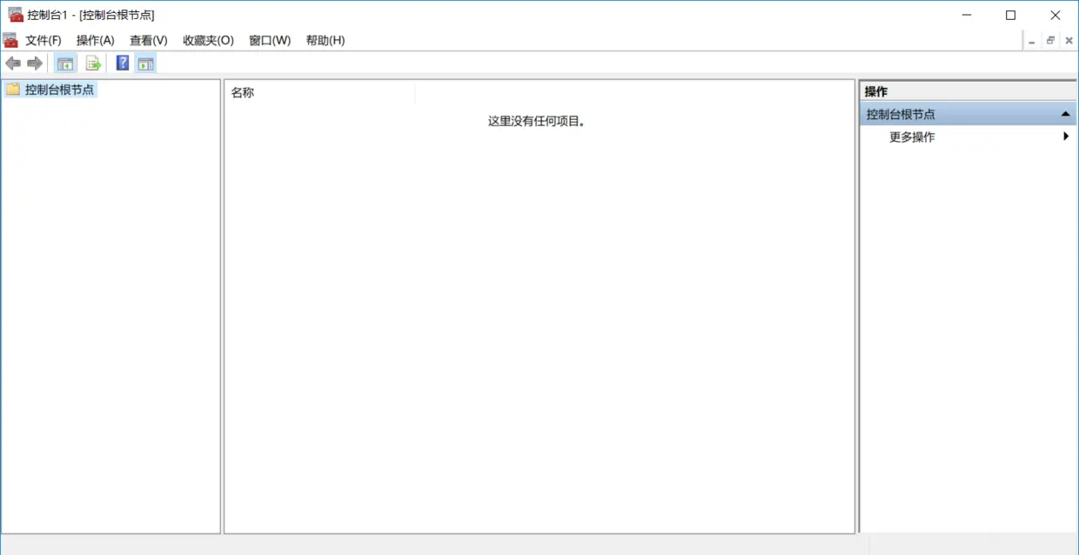Open the 查看(V) menu
Image resolution: width=1079 pixels, height=555 pixels.
(x=147, y=40)
